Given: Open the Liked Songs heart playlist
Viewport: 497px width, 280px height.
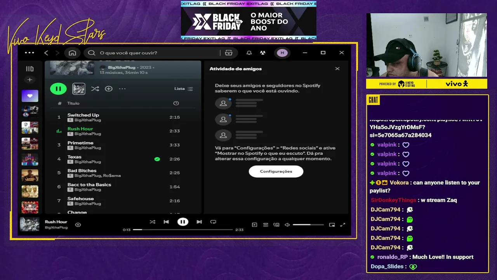Looking at the screenshot, I should 30,96.
